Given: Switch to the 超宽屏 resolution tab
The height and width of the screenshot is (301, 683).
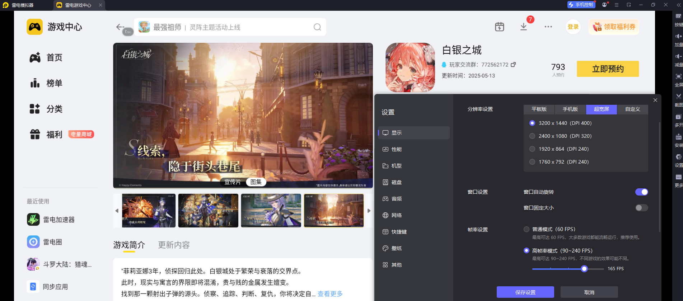Looking at the screenshot, I should pos(602,109).
